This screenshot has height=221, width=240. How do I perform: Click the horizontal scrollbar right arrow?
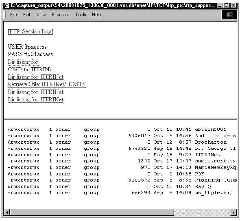(233, 212)
